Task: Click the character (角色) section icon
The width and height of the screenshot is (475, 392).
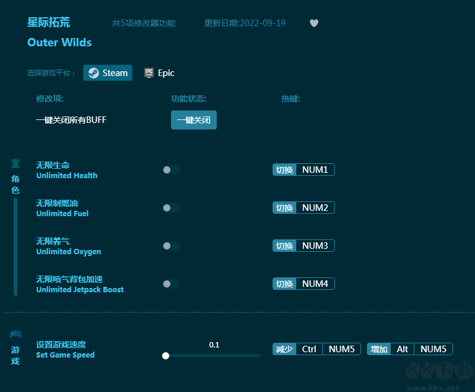Action: click(15, 163)
